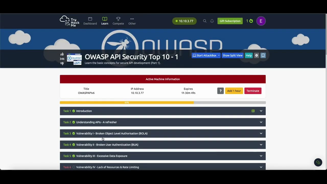Click the room title 'OWASP API Security Top 10 - 1'
Screen dimensions: 327x184
(x=131, y=57)
